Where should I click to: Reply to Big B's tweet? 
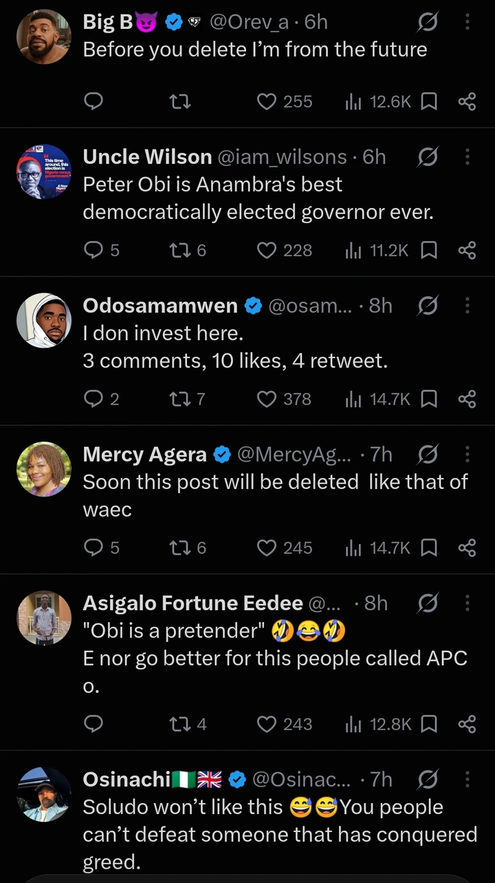(93, 102)
